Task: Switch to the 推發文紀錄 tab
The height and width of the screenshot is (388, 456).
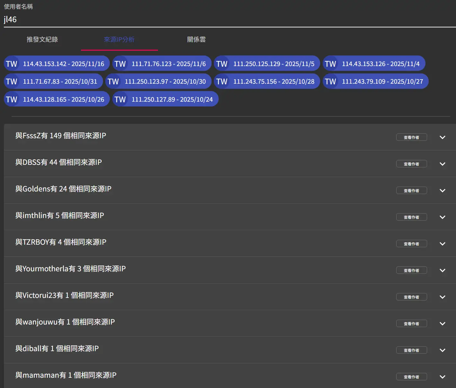Action: click(42, 39)
